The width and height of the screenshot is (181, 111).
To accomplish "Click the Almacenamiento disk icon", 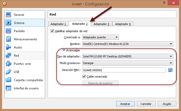I will coord(8,39).
